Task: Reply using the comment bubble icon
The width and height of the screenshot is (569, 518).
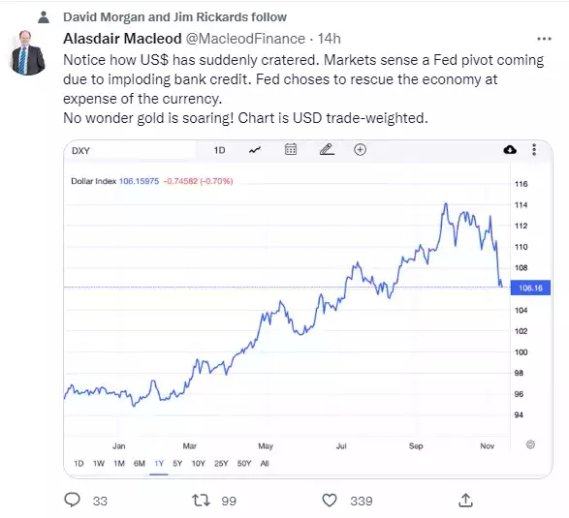Action: [72, 500]
